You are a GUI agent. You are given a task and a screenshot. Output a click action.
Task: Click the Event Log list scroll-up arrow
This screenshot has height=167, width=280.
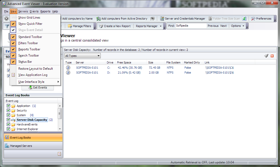pos(60,106)
